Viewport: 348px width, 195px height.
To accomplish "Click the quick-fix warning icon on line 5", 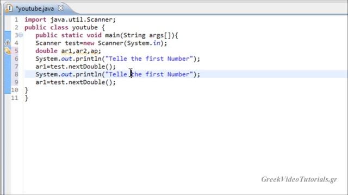I will coord(8,51).
